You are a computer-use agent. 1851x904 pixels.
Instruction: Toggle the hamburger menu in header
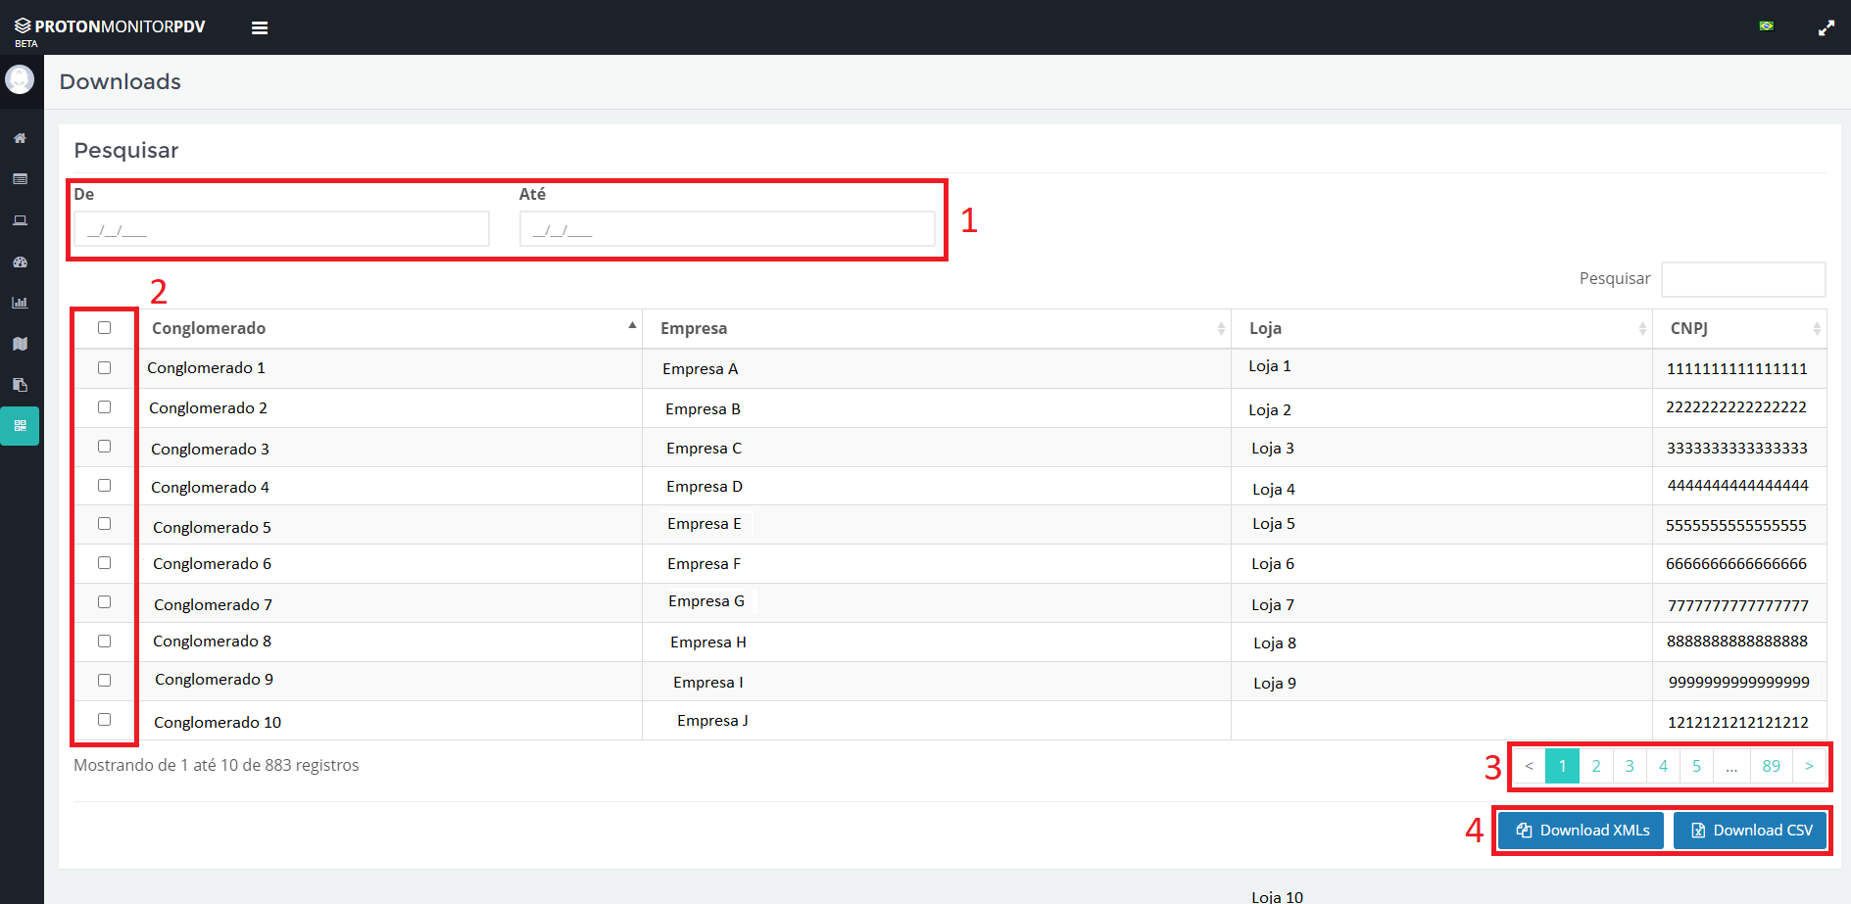260,27
